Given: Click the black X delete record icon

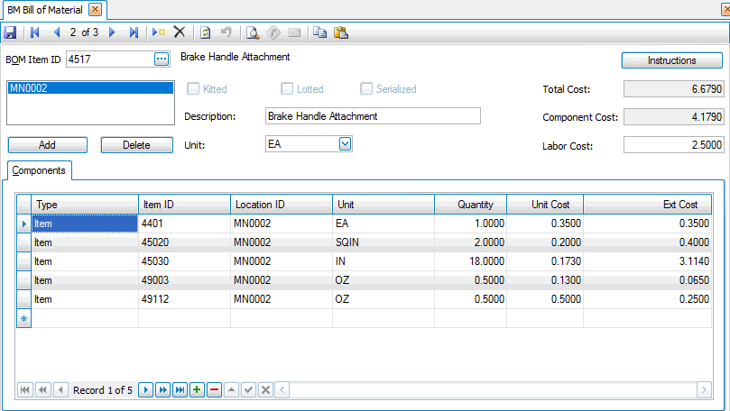Looking at the screenshot, I should click(x=179, y=32).
